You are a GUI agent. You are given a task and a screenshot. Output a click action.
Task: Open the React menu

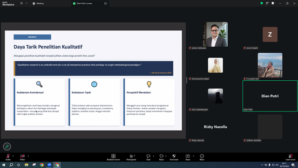162,157
